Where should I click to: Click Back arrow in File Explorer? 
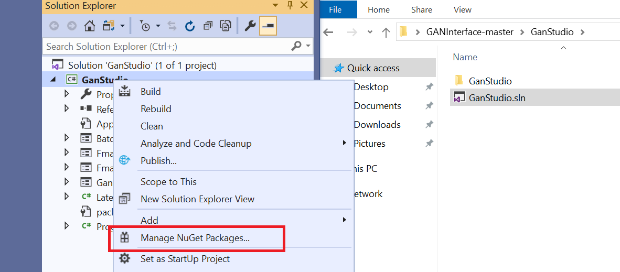[328, 32]
